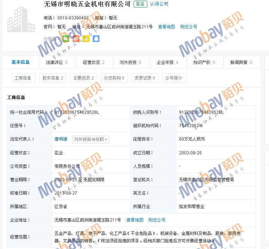Open the 新闻舆情 tab
269x249 pixels.
coord(241,63)
